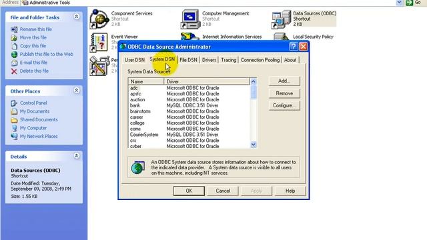
Task: Click the Publish this file to the Web globe icon
Action: point(14,55)
